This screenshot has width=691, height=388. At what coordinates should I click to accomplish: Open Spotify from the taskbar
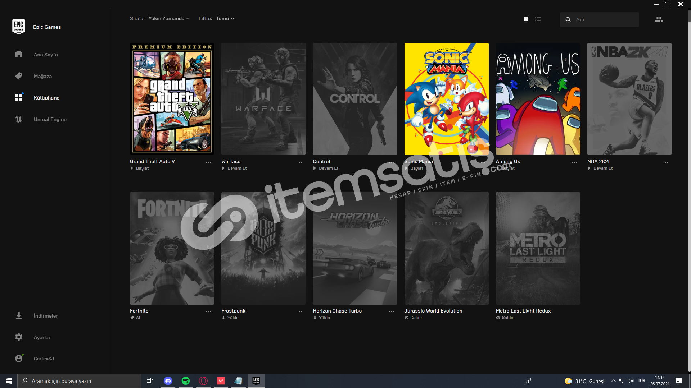pyautogui.click(x=186, y=381)
